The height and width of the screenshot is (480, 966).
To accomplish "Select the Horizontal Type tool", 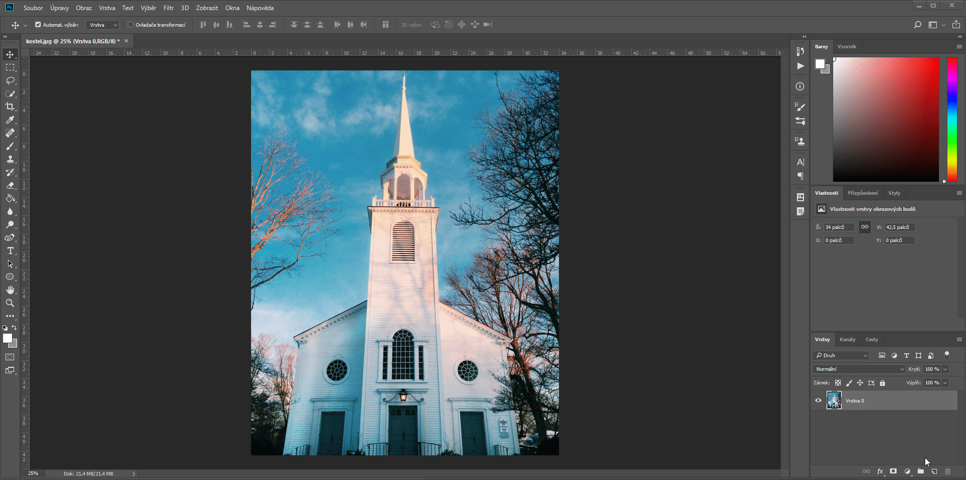I will [10, 251].
